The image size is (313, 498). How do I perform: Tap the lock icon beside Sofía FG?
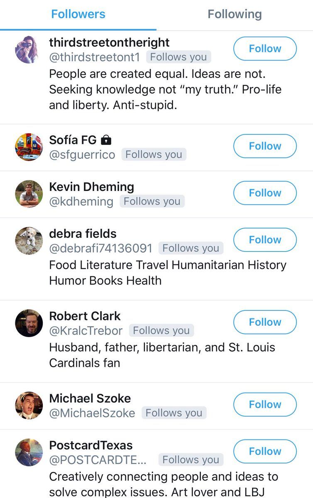click(107, 140)
